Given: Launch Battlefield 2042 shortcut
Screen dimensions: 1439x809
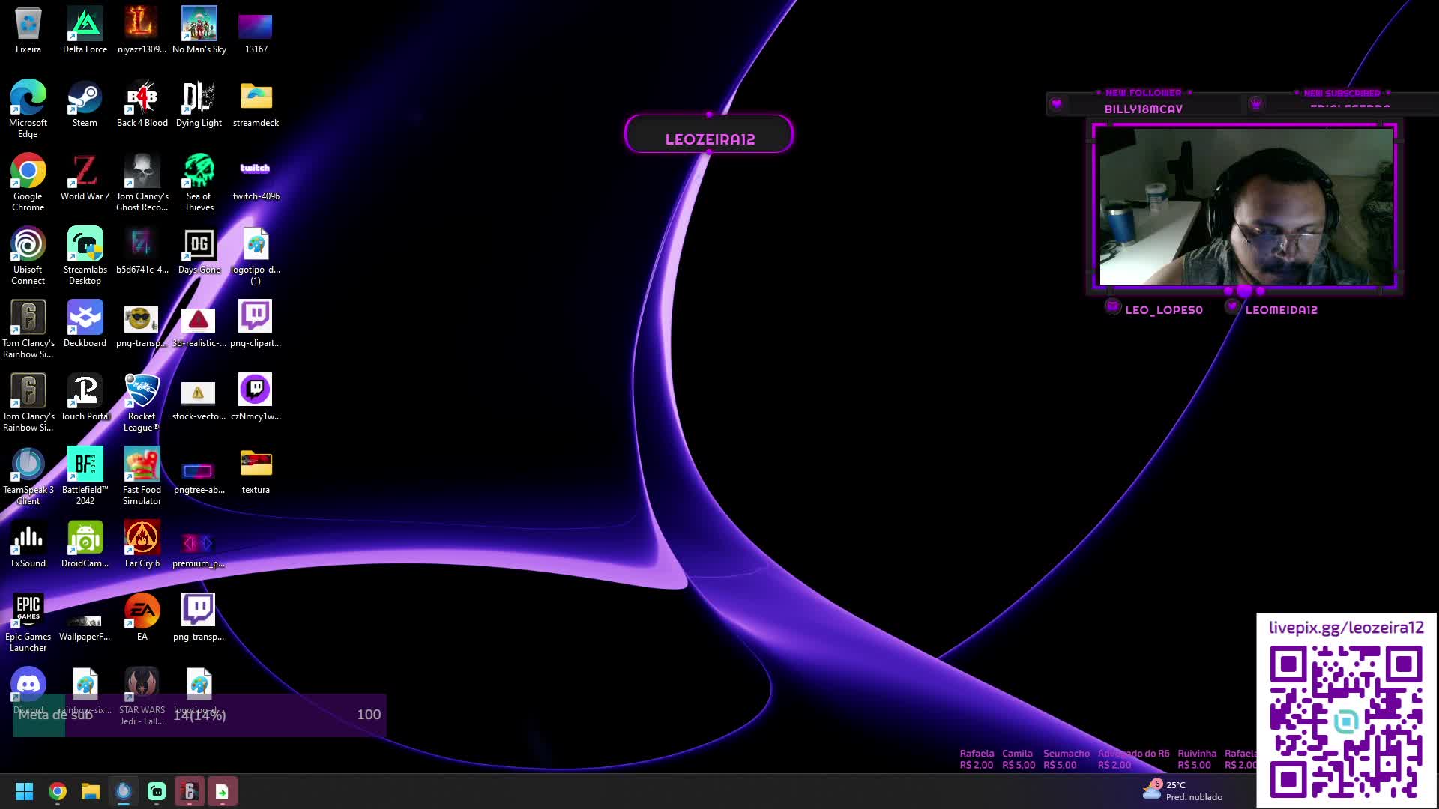Looking at the screenshot, I should 85,476.
